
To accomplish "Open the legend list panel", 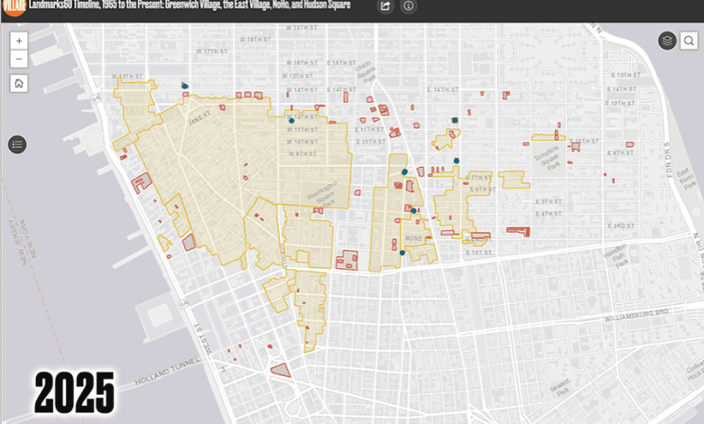I will click(18, 144).
